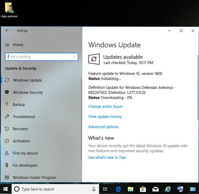Select Windows Security in sidebar
This screenshot has height=194, width=199.
coord(28,92)
